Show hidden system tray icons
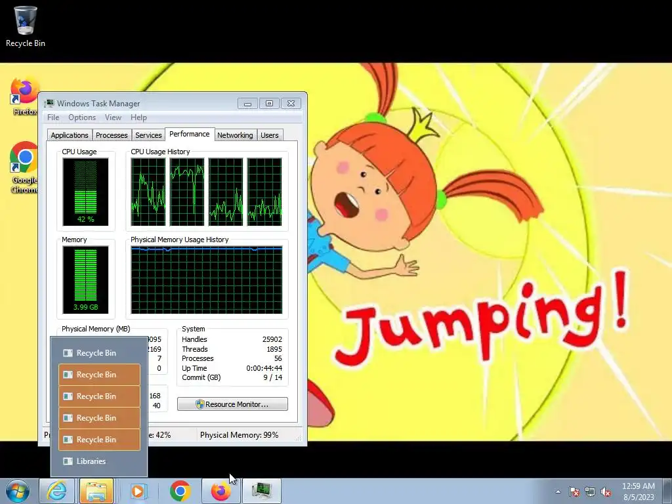Viewport: 672px width, 504px height. pos(558,492)
